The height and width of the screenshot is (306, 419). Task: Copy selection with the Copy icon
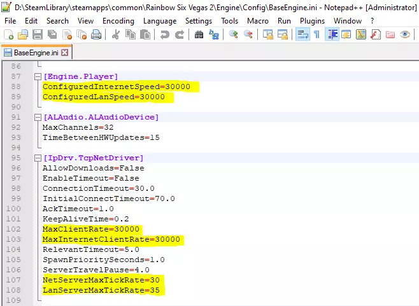tap(131, 34)
